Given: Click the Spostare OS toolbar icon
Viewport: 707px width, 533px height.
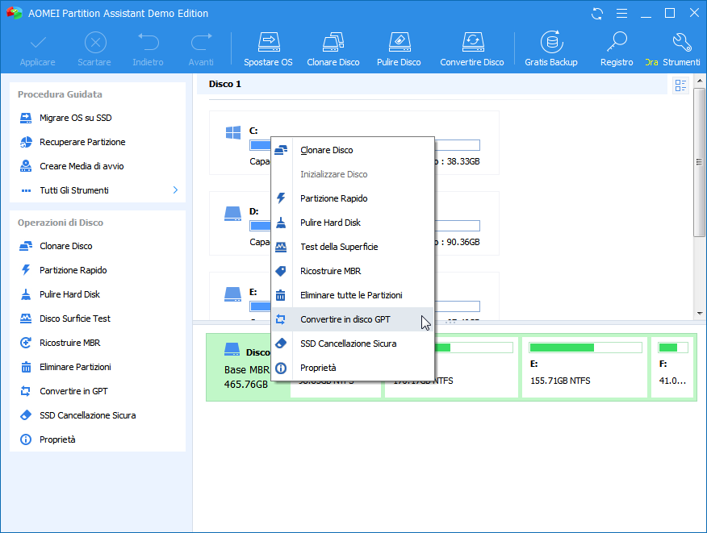Looking at the screenshot, I should pos(268,43).
